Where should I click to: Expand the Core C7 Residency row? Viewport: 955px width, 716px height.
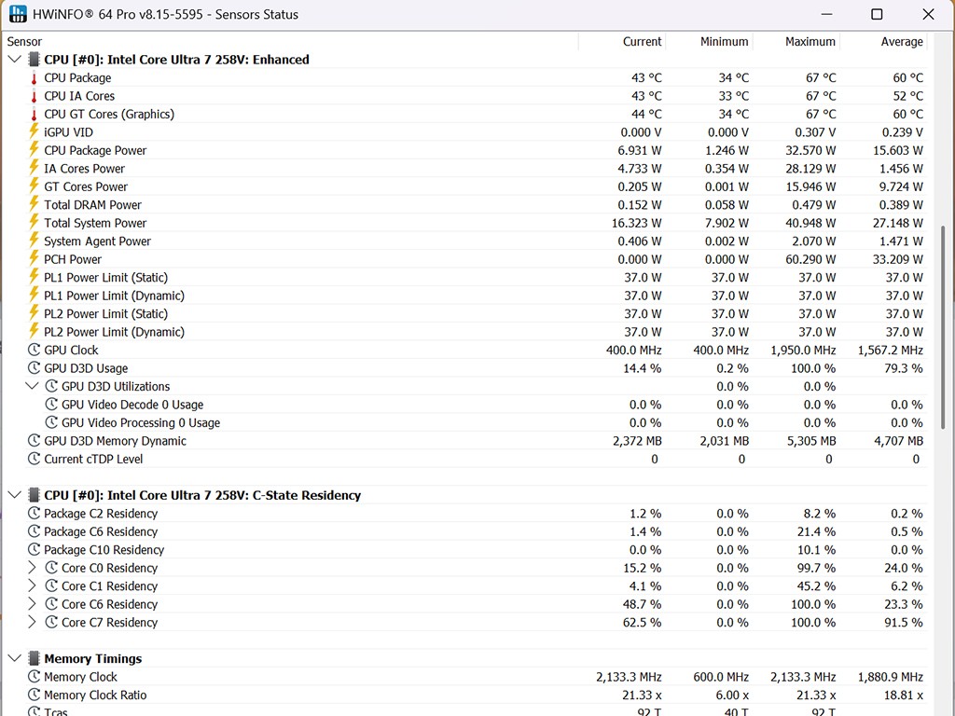point(32,623)
